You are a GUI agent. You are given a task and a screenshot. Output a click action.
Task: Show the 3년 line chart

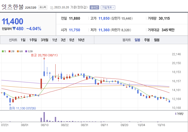[63, 40]
